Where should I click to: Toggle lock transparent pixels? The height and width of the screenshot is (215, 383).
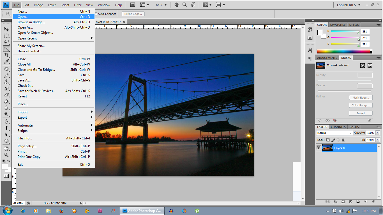(x=328, y=140)
